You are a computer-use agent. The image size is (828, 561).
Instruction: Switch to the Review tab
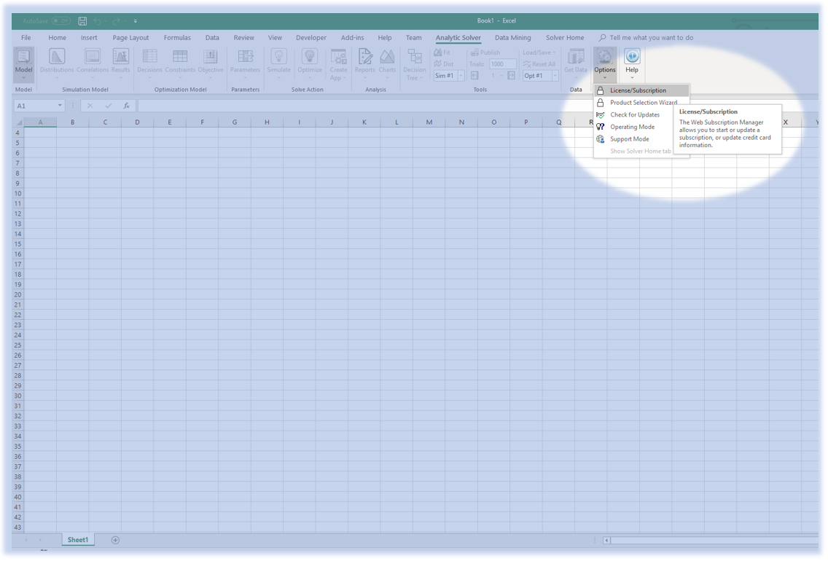(x=243, y=37)
